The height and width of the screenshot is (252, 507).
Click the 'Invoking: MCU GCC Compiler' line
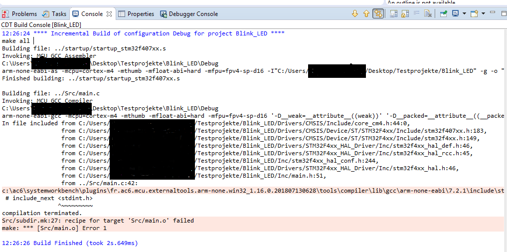[x=47, y=101]
